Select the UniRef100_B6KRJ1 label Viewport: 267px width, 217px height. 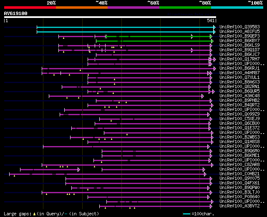[x=239, y=68]
